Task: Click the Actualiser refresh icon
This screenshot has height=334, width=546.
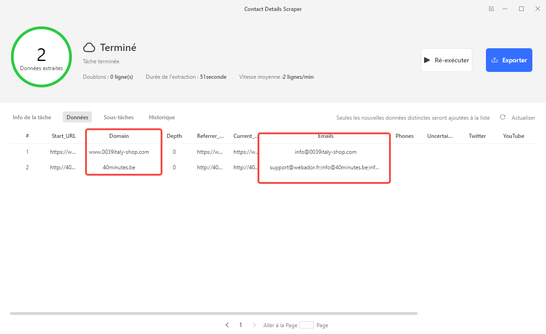Action: click(503, 117)
